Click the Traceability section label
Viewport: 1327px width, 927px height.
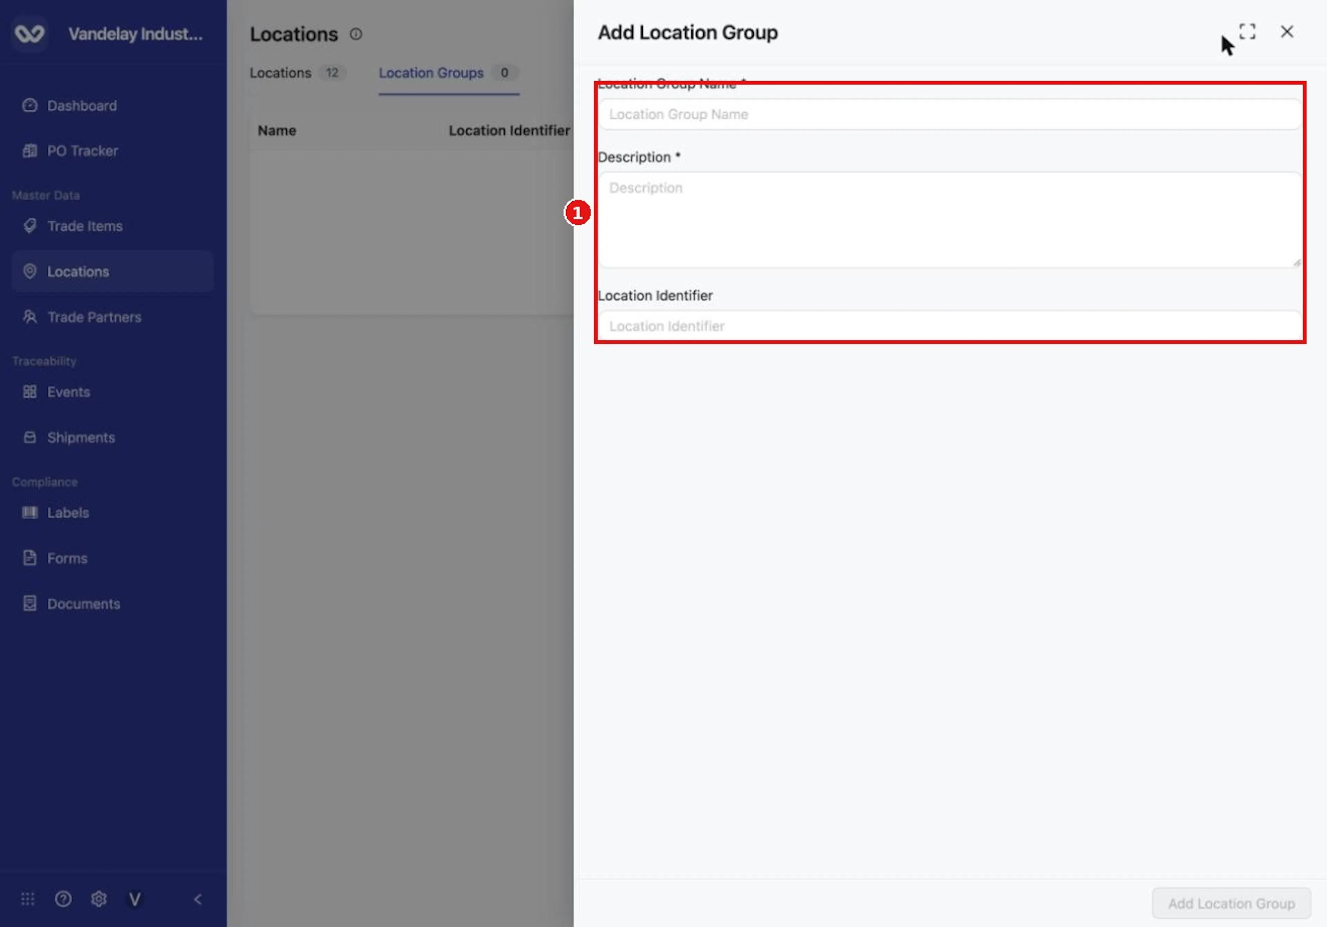click(x=44, y=361)
